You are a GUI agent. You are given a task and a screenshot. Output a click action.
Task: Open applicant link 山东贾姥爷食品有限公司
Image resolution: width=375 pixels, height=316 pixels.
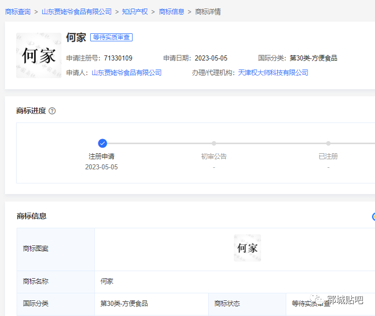click(127, 73)
